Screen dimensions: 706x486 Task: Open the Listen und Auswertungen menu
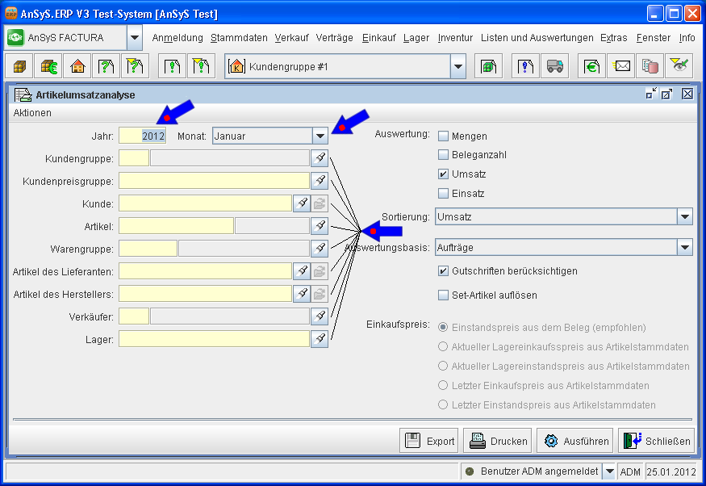537,38
